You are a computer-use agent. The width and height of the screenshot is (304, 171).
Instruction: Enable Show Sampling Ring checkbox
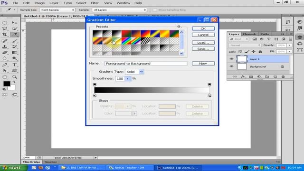point(155,10)
